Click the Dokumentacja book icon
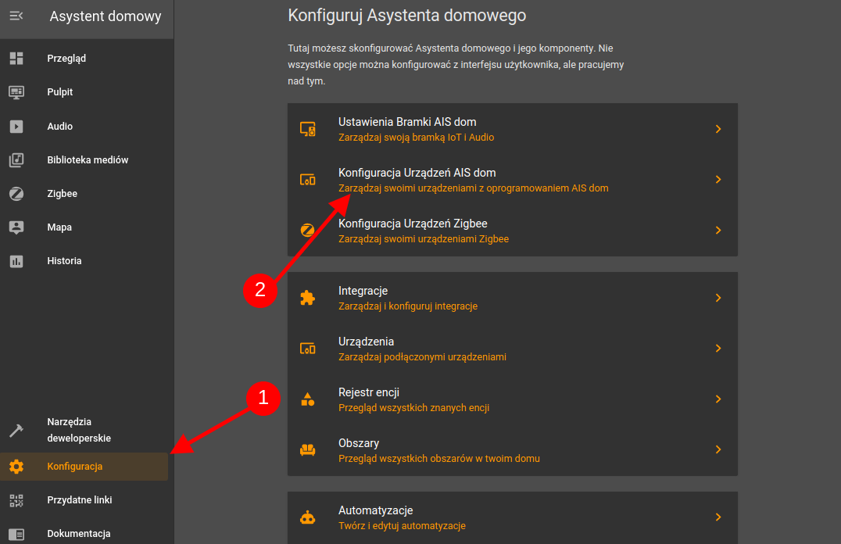This screenshot has width=841, height=544. pos(16,534)
